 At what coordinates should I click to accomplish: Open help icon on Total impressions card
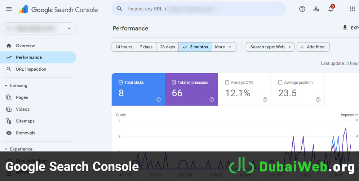click(x=212, y=100)
